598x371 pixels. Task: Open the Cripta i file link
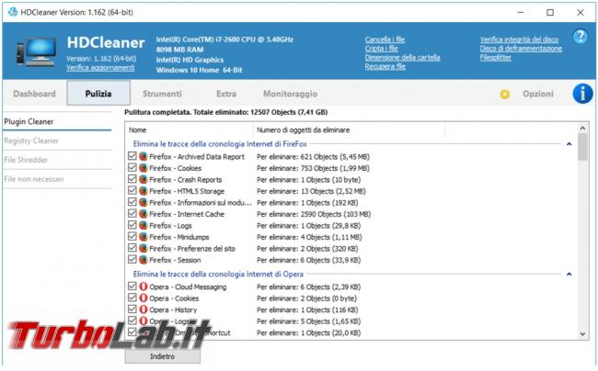[x=382, y=49]
